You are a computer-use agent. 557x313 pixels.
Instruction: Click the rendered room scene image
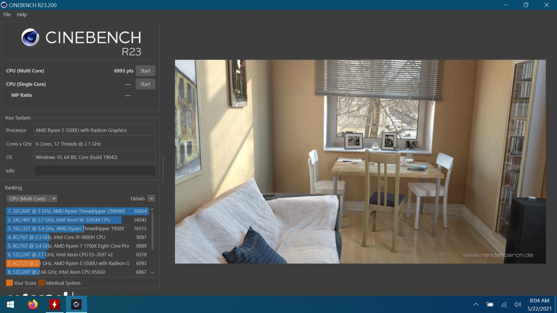pyautogui.click(x=360, y=162)
